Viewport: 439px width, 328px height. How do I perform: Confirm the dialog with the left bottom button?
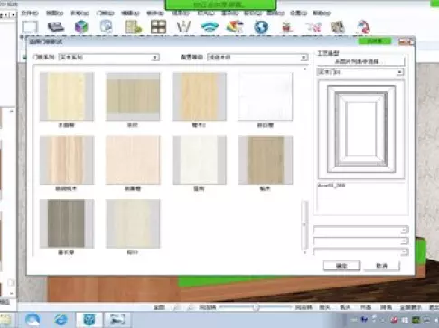(341, 266)
